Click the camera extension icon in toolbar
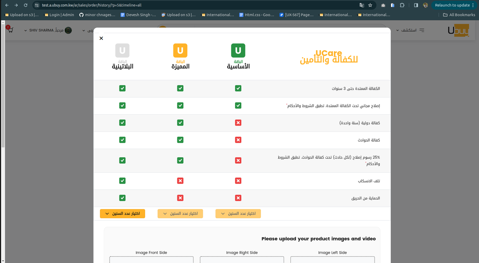The width and height of the screenshot is (479, 263). [383, 5]
